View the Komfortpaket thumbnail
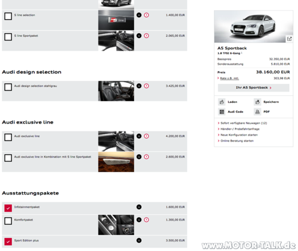This screenshot has width=298, height=251. click(116, 225)
